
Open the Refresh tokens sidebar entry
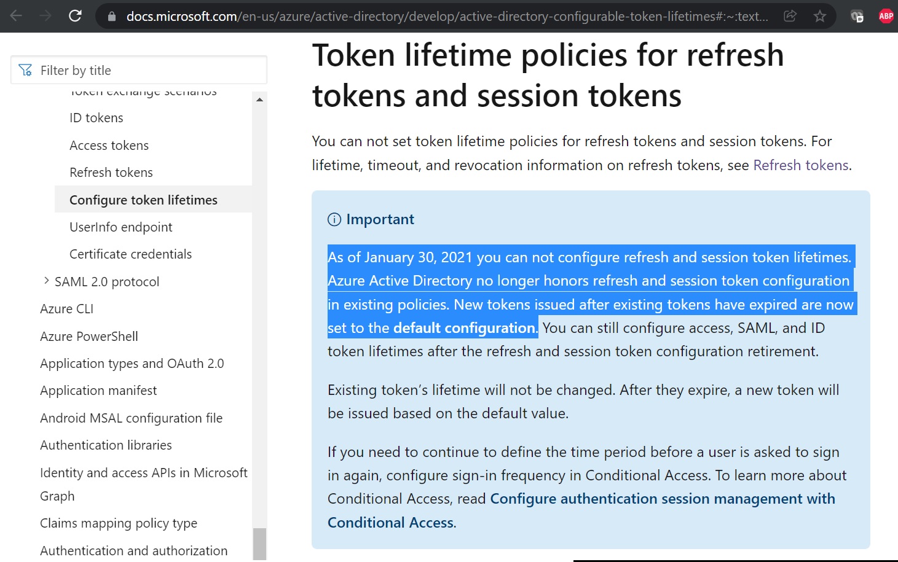[x=111, y=172]
